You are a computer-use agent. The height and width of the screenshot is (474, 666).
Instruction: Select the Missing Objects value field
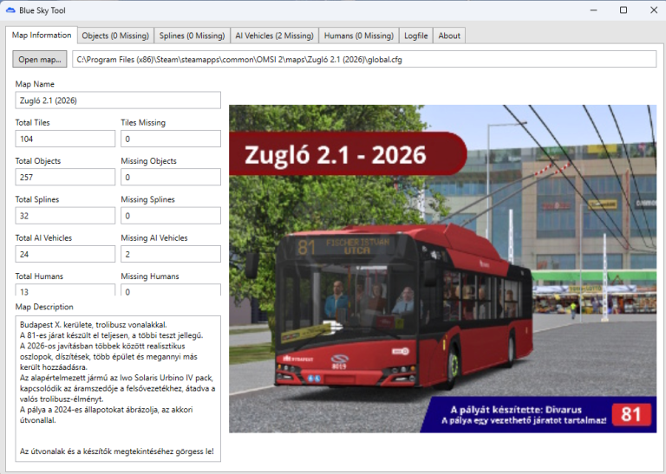pyautogui.click(x=171, y=178)
